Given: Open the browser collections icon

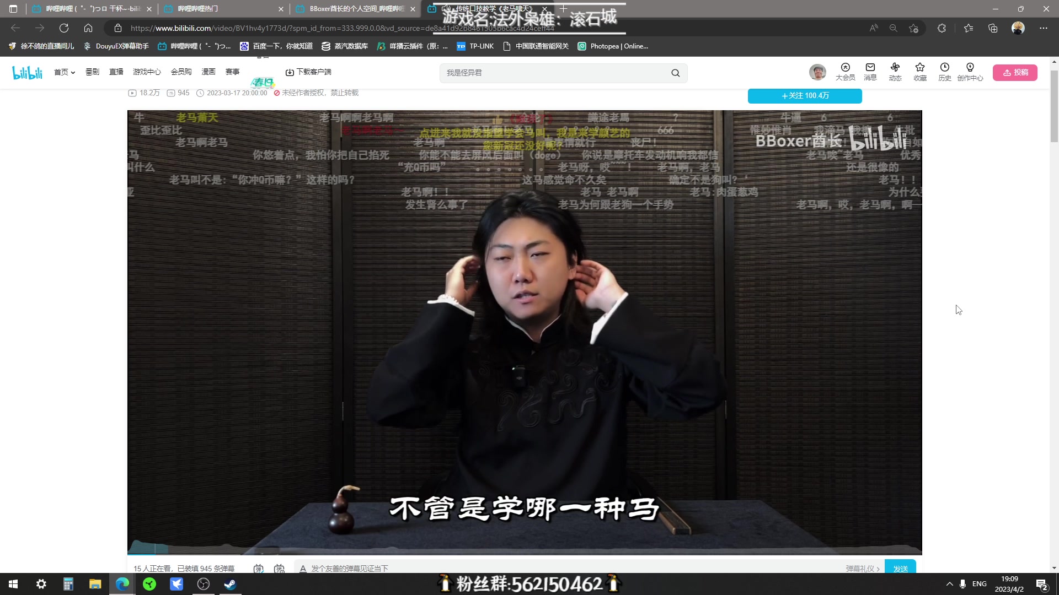Looking at the screenshot, I should pos(993,28).
